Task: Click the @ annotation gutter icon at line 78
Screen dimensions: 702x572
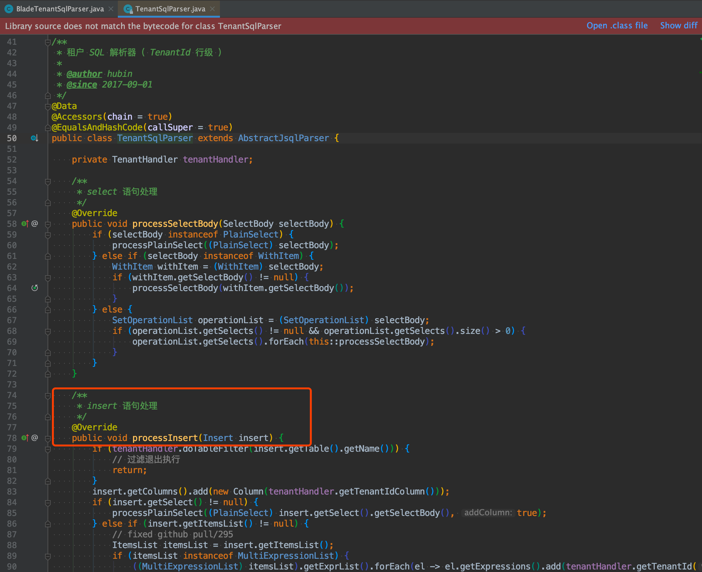Action: tap(35, 438)
